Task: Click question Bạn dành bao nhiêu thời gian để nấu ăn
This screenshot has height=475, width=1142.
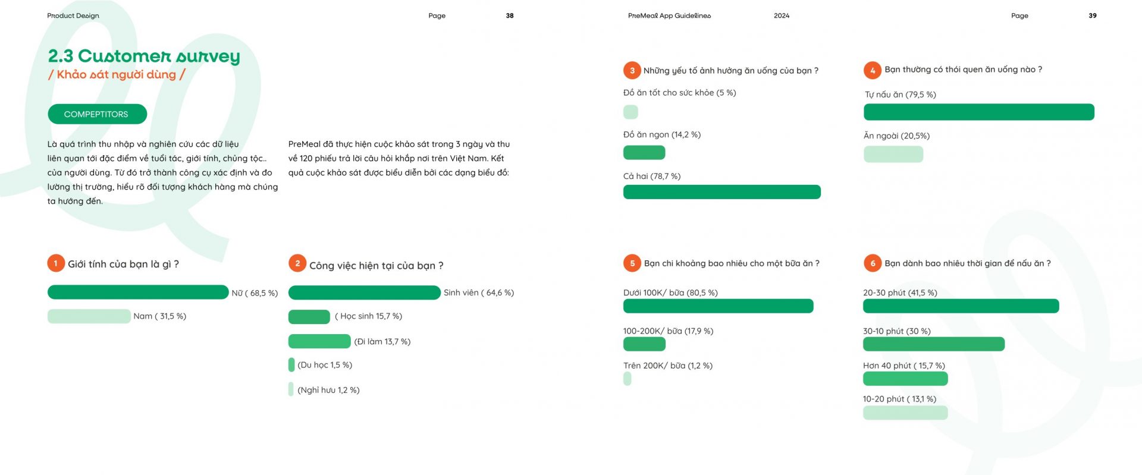Action: (968, 263)
